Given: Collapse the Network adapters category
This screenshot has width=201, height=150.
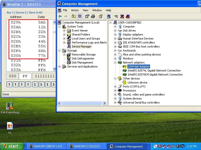Looking at the screenshot, I should (115, 63).
